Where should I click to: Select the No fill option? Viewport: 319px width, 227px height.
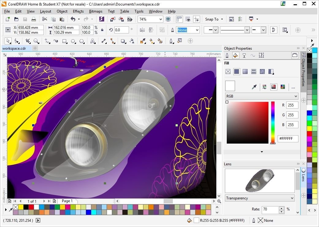click(x=228, y=71)
